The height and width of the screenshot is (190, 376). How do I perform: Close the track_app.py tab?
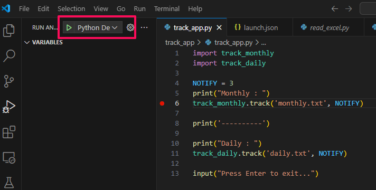[219, 28]
